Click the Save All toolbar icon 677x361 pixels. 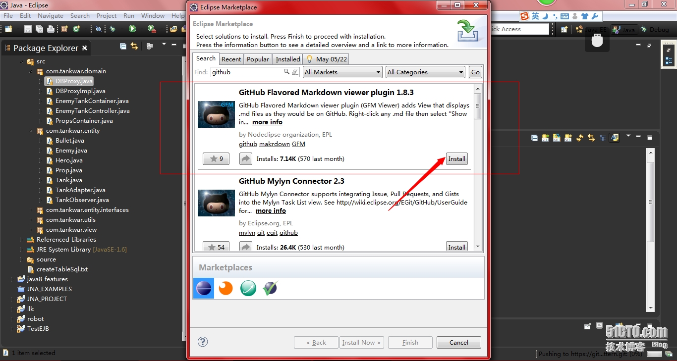coord(39,29)
